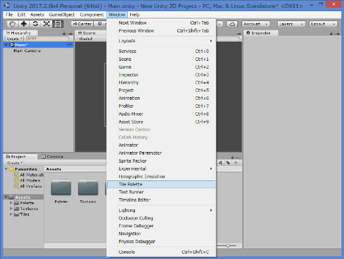344x259 pixels.
Task: Click the save search star icon
Action: coord(236,163)
